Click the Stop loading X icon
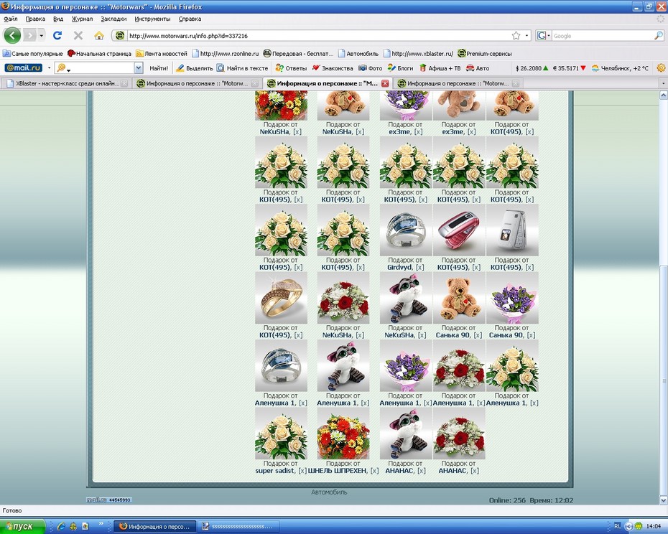Viewport: 668px width, 534px height. click(78, 35)
